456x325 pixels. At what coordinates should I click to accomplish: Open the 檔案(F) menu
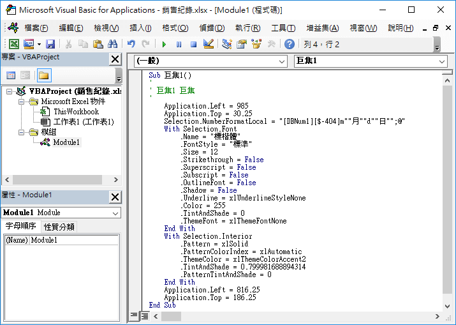(36, 28)
